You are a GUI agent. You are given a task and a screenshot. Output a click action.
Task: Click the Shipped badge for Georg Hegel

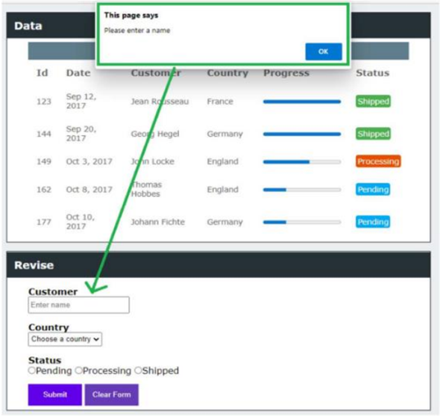coord(373,134)
